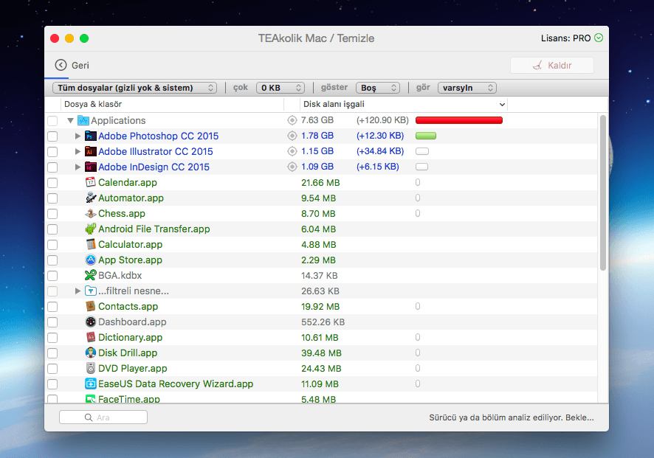Select the BGA.kdbx checkbox
Image resolution: width=654 pixels, height=458 pixels.
pyautogui.click(x=52, y=276)
